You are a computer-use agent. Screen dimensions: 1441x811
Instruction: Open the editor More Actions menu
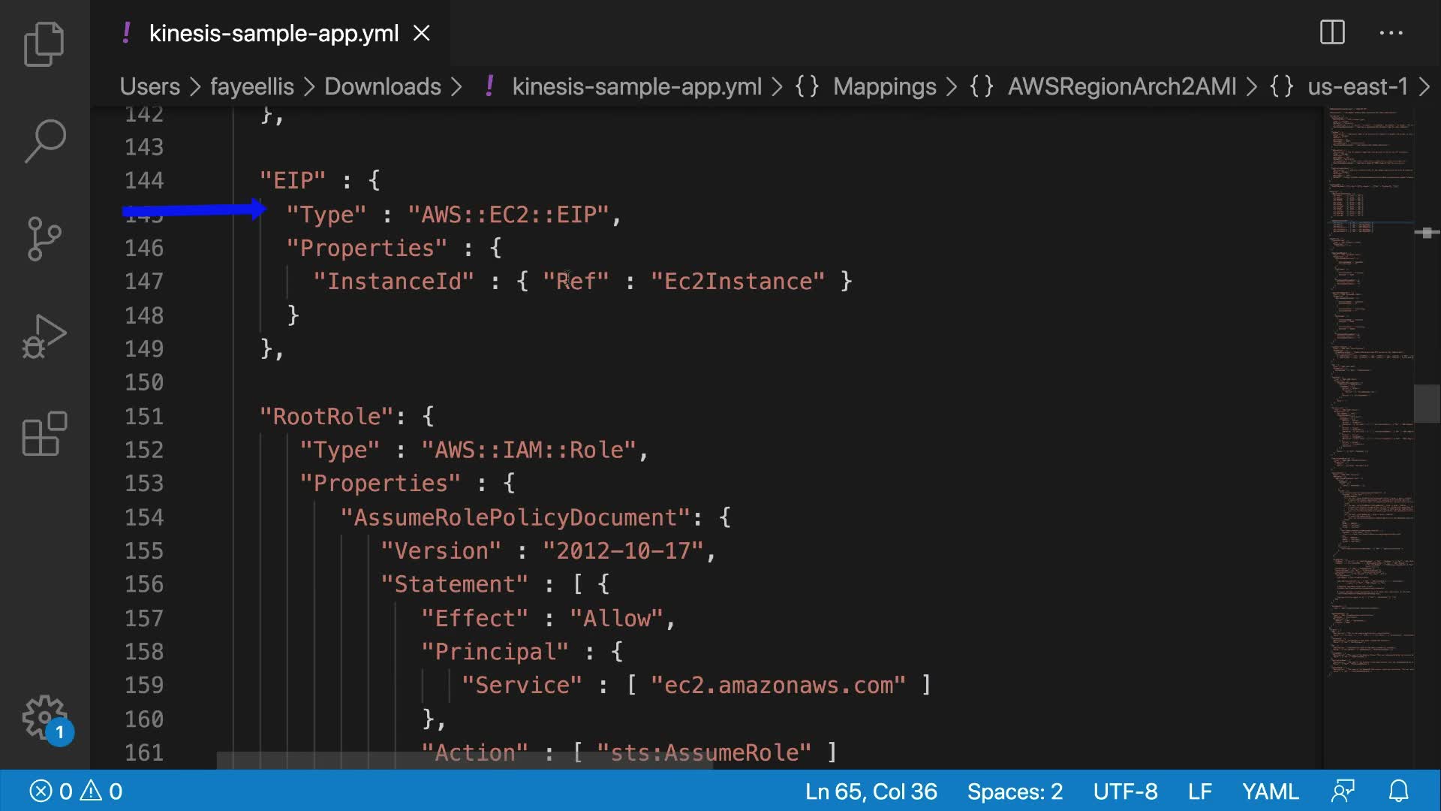[x=1391, y=33]
